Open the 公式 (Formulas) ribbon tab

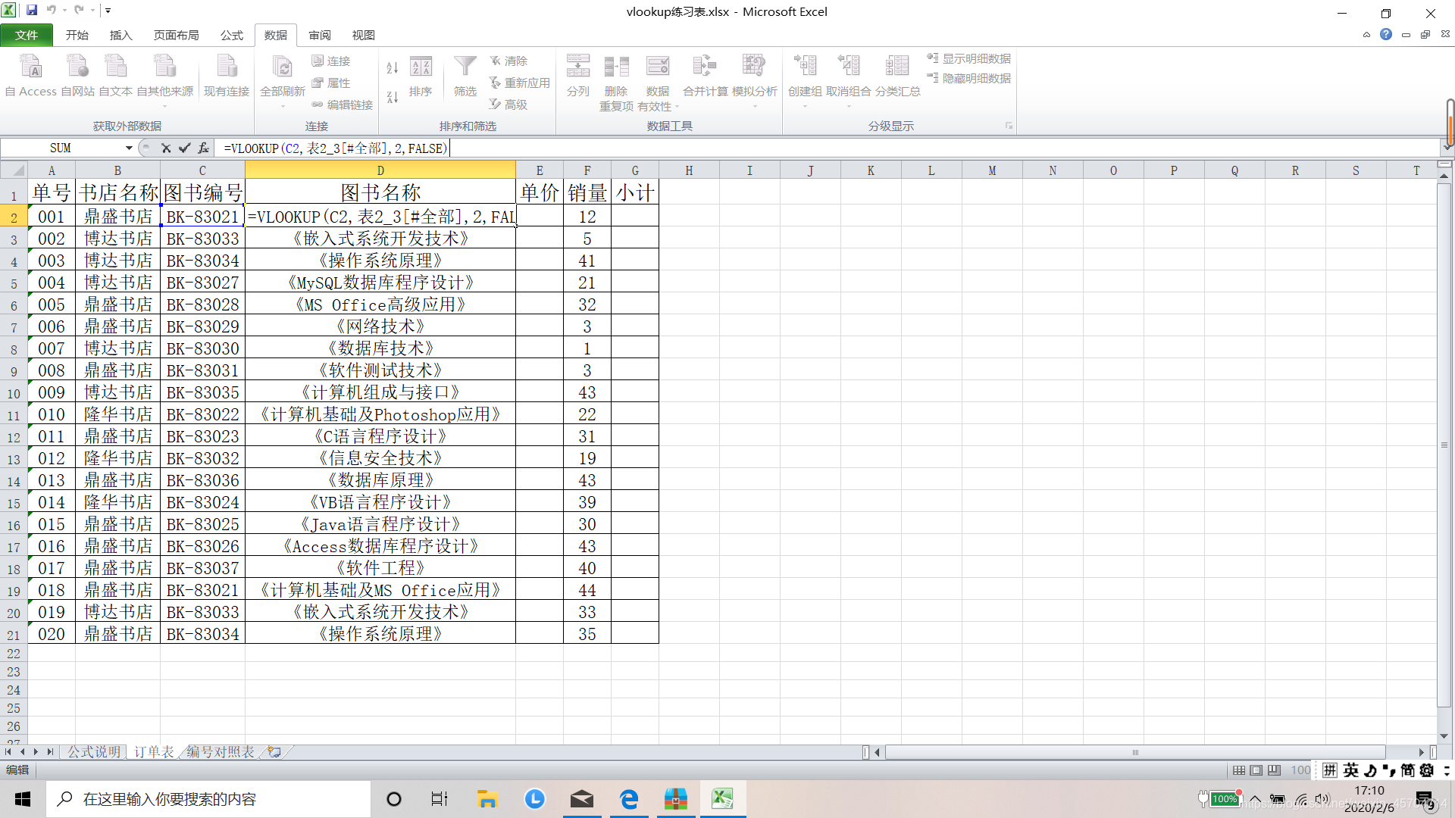tap(231, 35)
